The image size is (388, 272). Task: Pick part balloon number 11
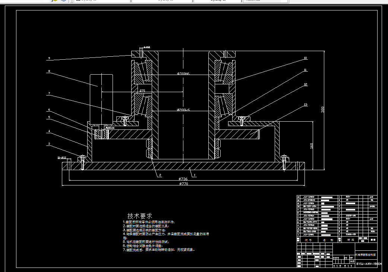(x=305, y=70)
